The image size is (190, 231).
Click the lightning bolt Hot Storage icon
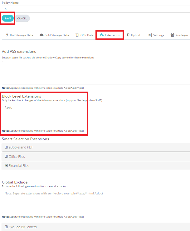tap(7, 35)
